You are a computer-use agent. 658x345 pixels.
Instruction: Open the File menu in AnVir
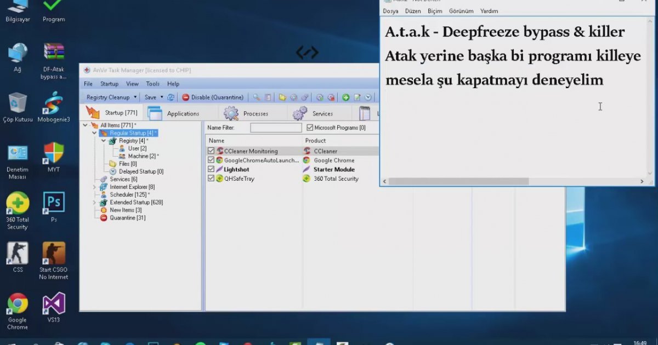tap(88, 84)
